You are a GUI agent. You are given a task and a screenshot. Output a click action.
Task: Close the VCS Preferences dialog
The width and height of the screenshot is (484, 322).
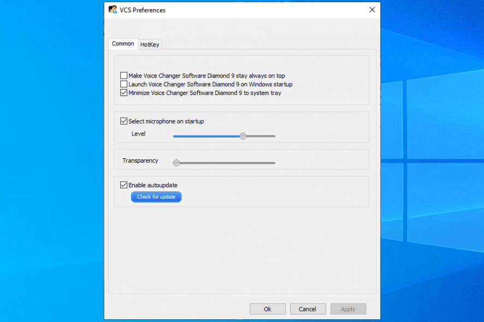372,10
